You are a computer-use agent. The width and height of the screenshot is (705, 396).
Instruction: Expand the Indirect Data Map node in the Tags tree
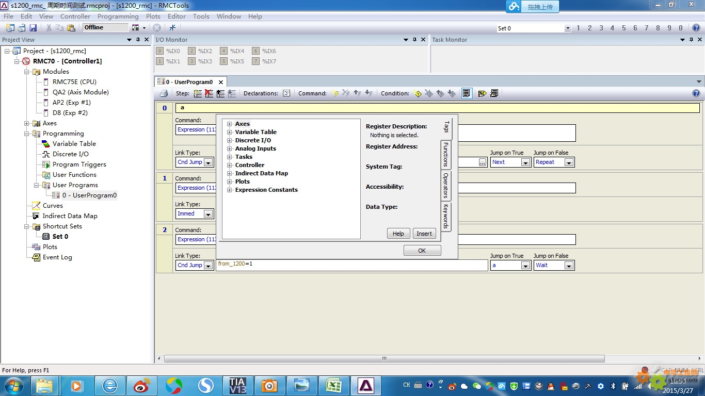[x=230, y=173]
